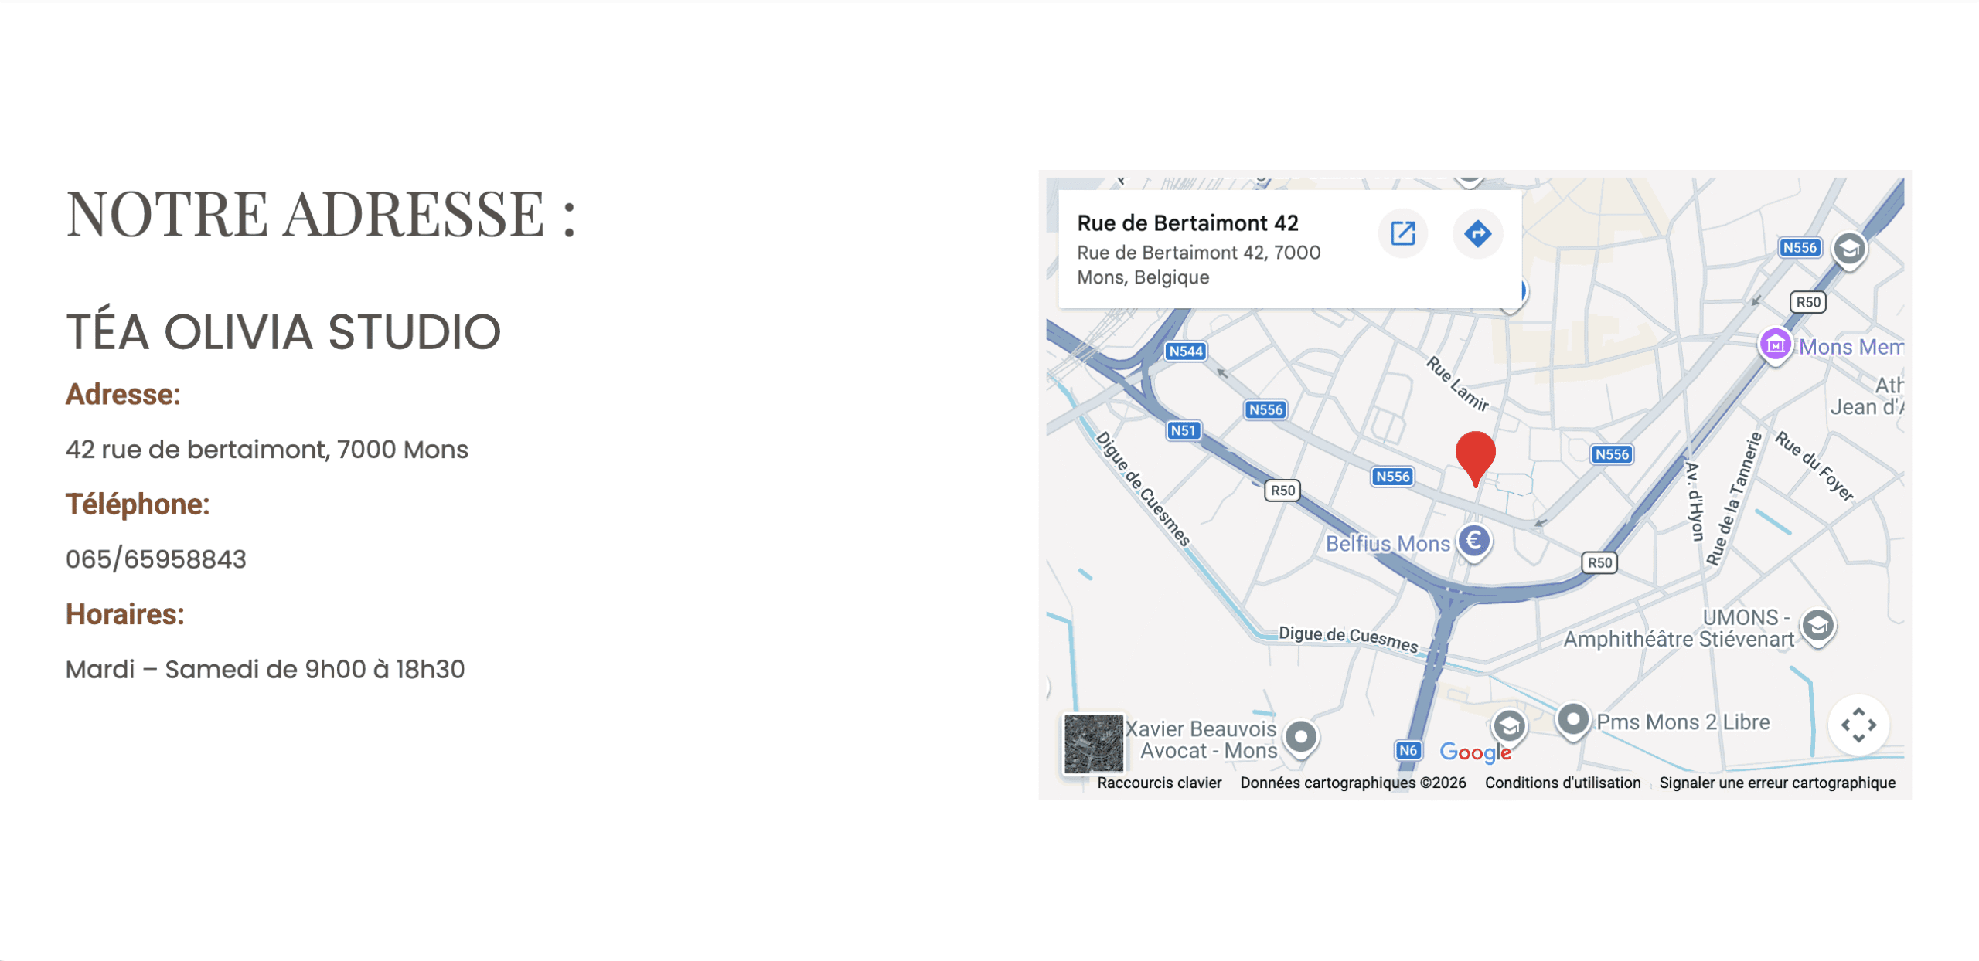Click 'Rue Lamir' street label

1457,384
